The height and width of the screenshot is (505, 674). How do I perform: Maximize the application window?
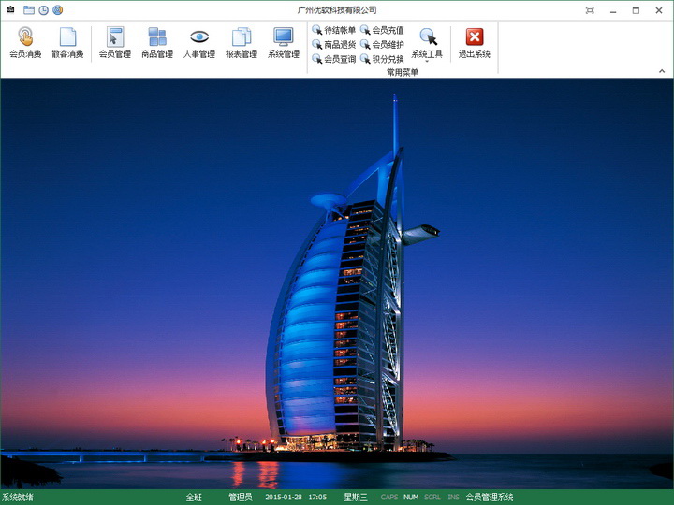click(636, 10)
